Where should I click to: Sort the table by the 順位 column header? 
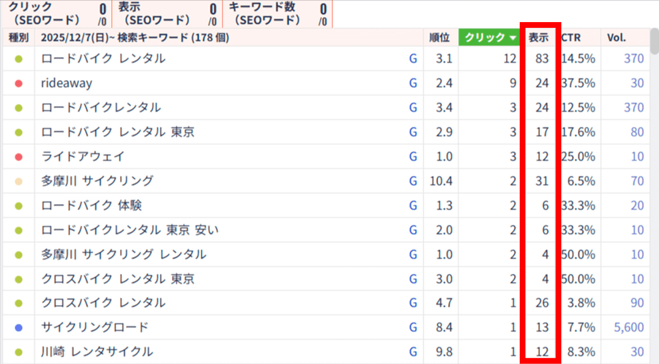(440, 37)
